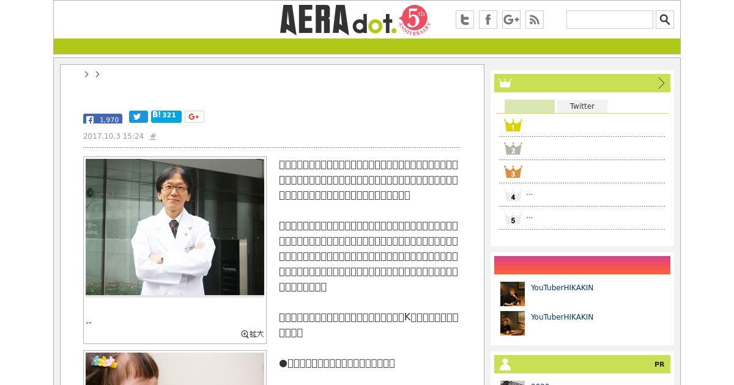Focus the header search input field
Viewport: 734px width, 385px height.
610,20
